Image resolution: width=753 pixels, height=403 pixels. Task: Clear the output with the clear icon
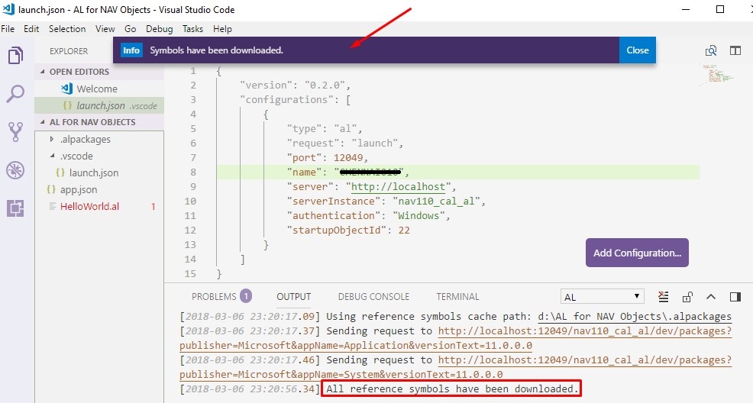point(663,297)
